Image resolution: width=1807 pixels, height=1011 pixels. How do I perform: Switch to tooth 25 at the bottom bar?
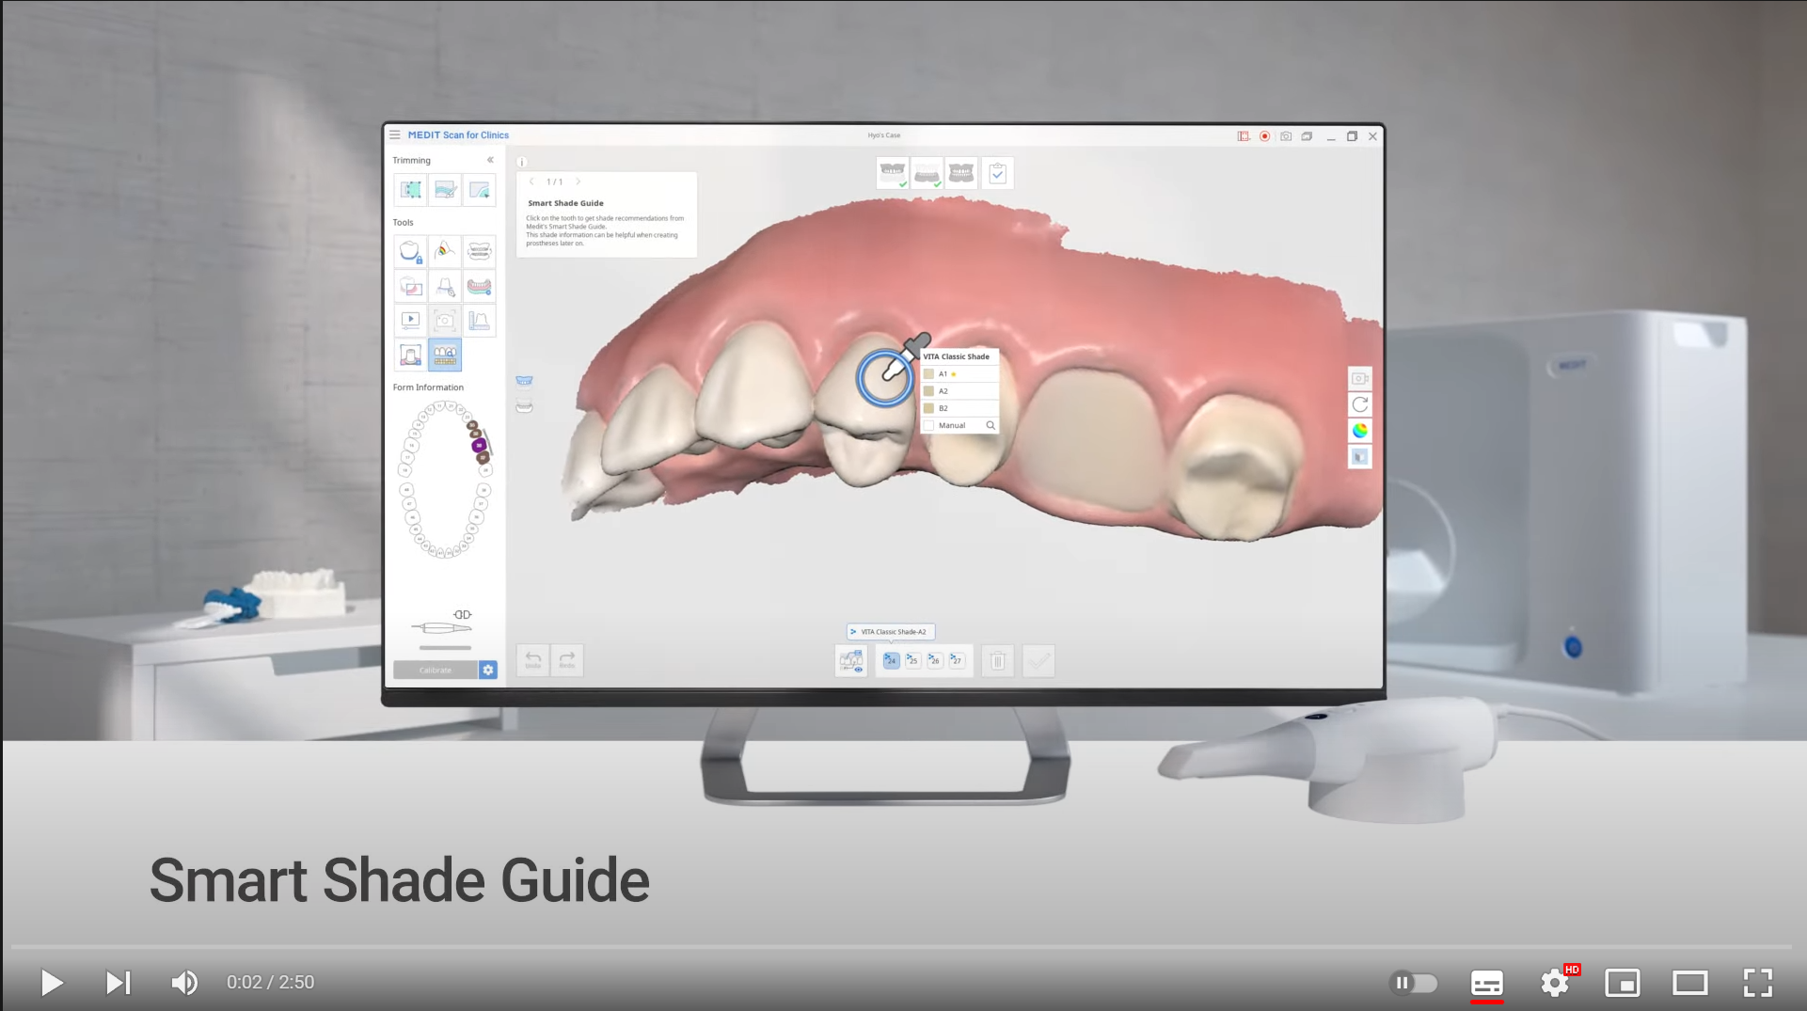(x=912, y=660)
